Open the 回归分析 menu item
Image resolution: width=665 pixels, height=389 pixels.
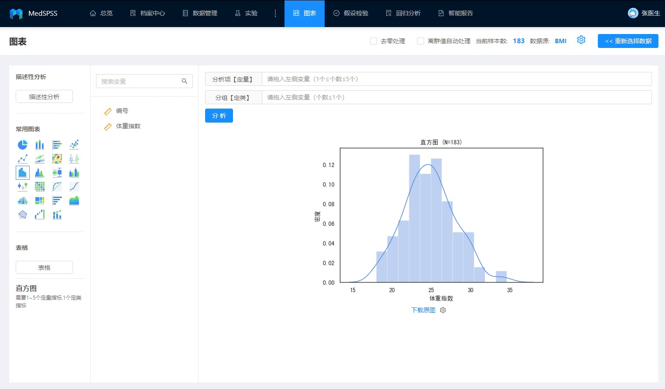pyautogui.click(x=403, y=14)
